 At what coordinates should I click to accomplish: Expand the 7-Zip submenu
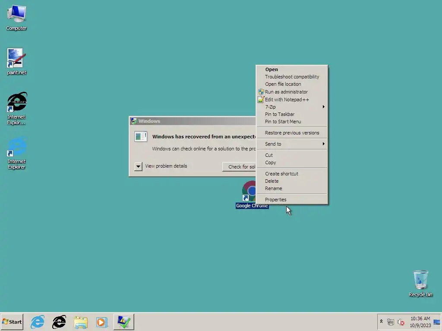pyautogui.click(x=292, y=107)
